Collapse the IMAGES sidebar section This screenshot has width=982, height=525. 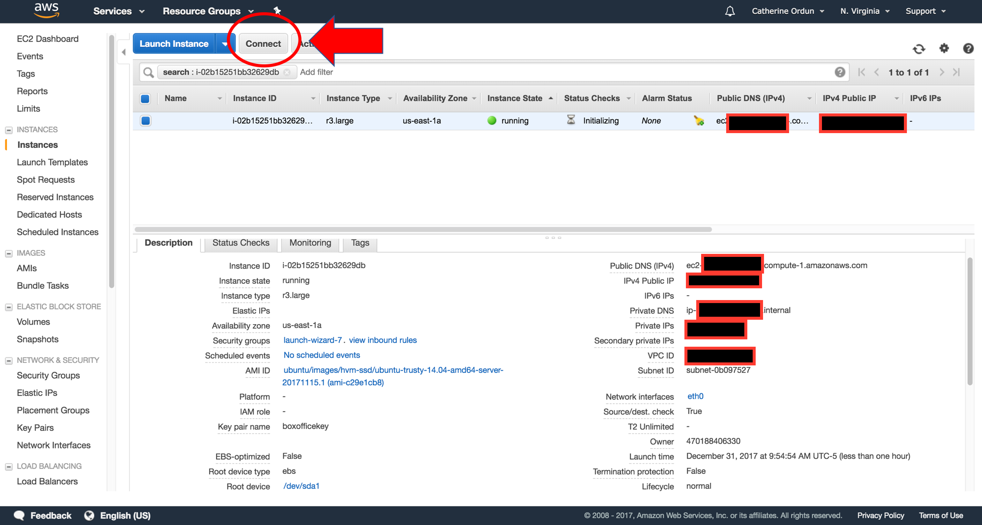click(9, 253)
